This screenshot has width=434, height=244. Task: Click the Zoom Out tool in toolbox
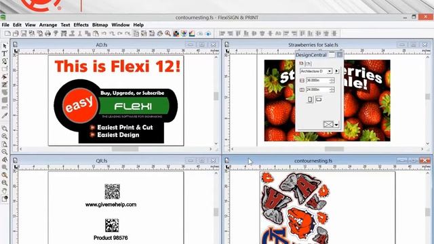click(x=5, y=152)
